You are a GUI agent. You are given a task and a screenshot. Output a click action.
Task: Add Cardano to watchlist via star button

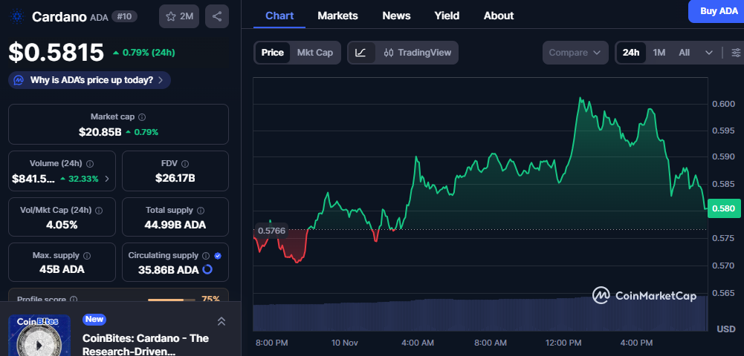(179, 16)
